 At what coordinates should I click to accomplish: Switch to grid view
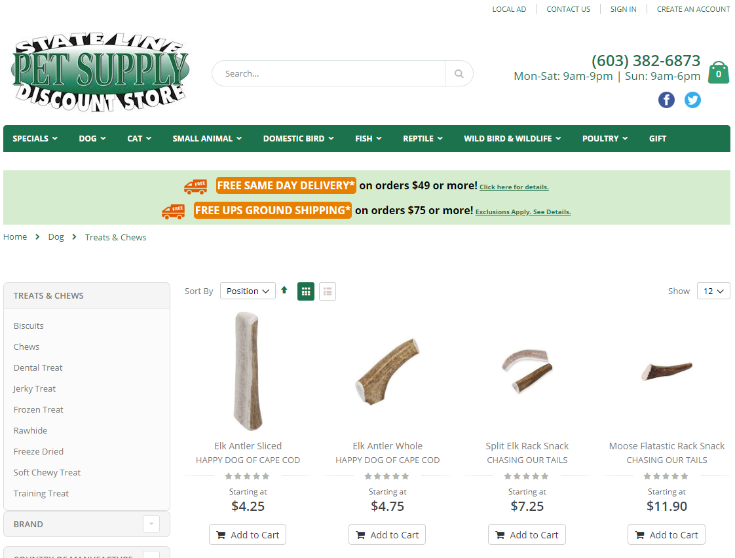(x=306, y=291)
